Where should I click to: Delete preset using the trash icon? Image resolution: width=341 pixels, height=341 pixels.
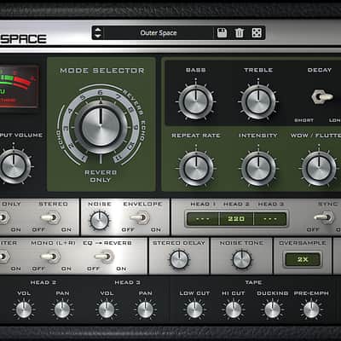(x=240, y=33)
